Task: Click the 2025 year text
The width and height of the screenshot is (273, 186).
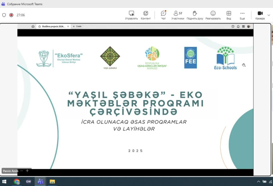Action: [x=135, y=151]
